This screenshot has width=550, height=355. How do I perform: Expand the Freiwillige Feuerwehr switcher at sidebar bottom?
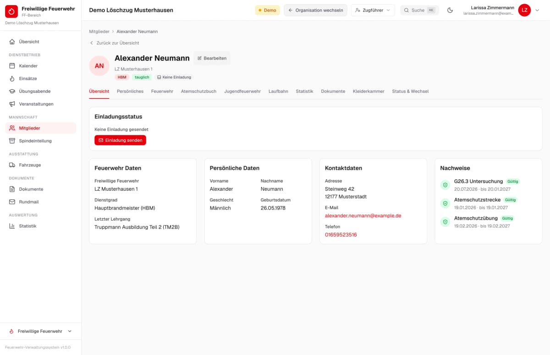click(x=41, y=331)
